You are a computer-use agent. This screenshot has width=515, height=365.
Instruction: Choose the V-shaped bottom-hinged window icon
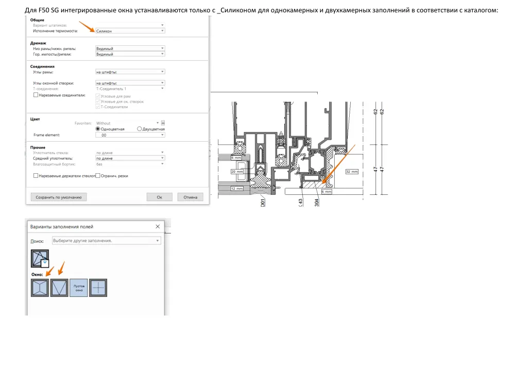pyautogui.click(x=59, y=288)
